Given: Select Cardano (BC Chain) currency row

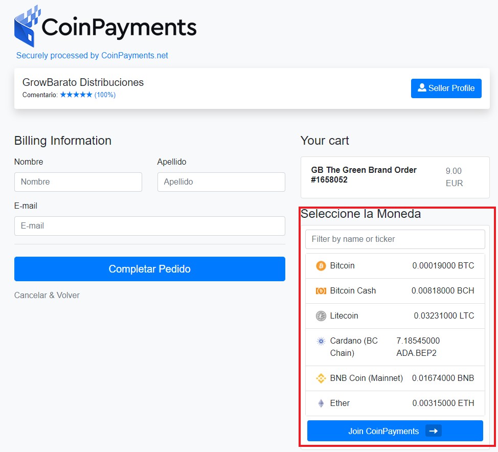Looking at the screenshot, I should [x=395, y=347].
